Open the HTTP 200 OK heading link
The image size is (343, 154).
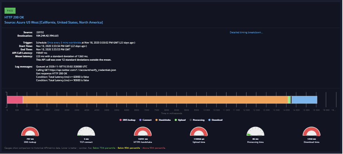point(14,17)
